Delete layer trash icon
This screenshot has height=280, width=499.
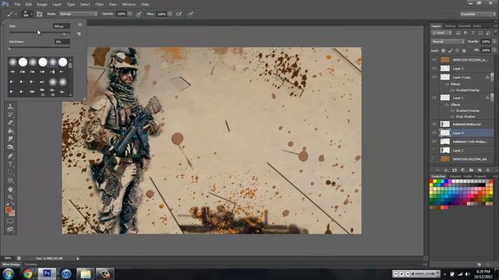(488, 170)
